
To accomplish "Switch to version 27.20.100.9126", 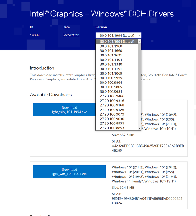I will [x=117, y=110].
